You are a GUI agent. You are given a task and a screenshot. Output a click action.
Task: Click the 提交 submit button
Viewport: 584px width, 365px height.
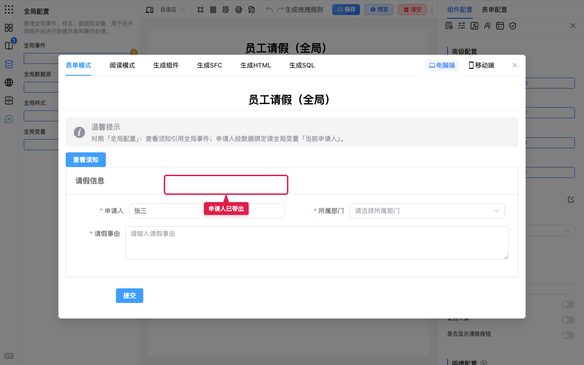tap(130, 296)
